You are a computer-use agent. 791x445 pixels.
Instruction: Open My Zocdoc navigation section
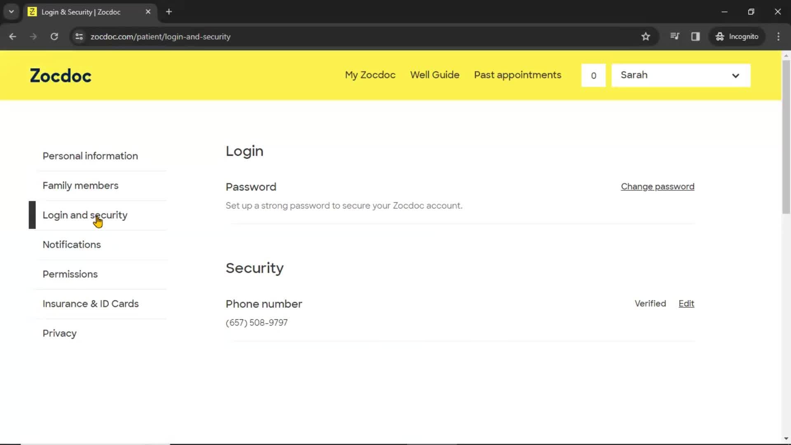click(370, 75)
